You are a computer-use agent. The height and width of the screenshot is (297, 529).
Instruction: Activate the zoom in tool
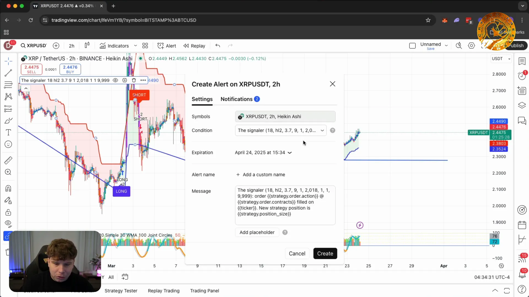8,172
